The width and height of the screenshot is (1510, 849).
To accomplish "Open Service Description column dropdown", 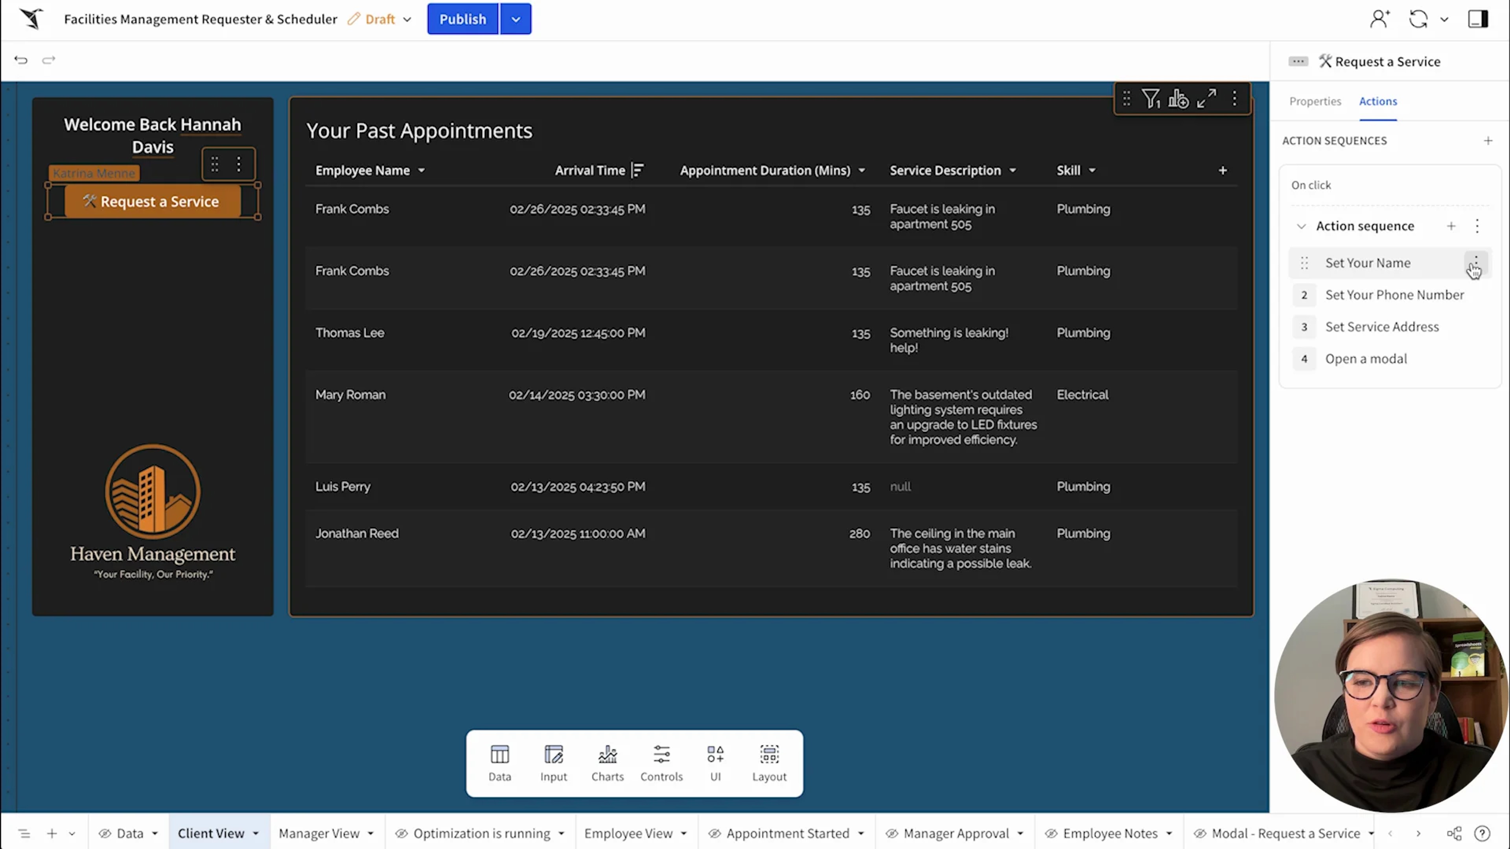I will (1013, 171).
